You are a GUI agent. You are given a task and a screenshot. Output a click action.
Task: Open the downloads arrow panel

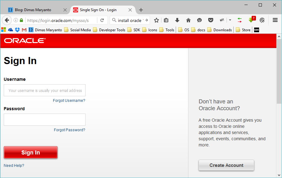(x=177, y=20)
